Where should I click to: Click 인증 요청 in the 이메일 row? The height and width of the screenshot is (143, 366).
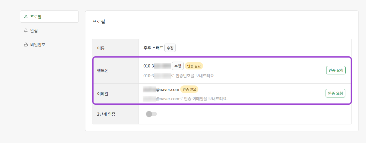[x=335, y=93]
